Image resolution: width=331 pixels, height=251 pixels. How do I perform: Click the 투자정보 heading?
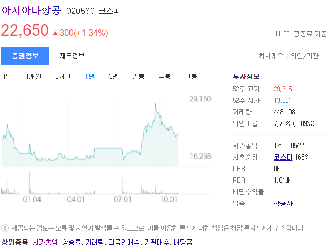[x=246, y=76]
